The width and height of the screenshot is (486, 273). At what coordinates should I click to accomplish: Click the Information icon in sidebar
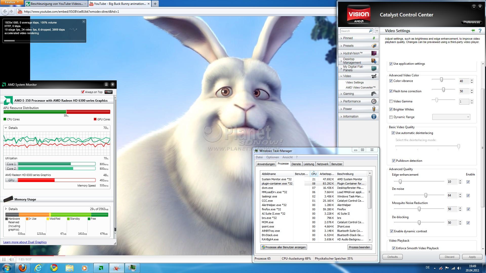374,117
